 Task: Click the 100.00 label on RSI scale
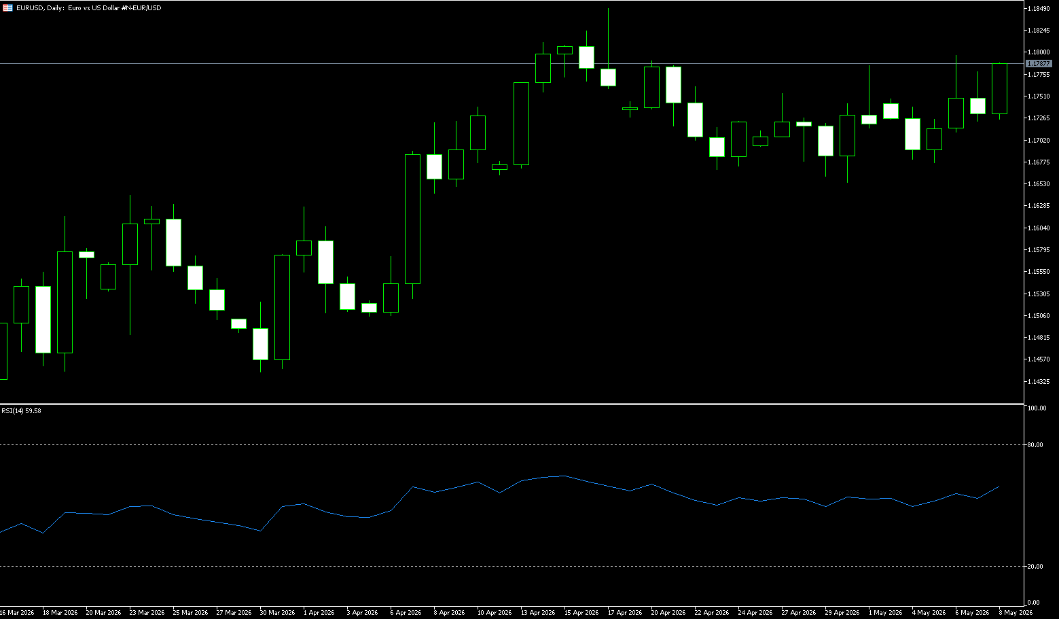[x=1037, y=408]
